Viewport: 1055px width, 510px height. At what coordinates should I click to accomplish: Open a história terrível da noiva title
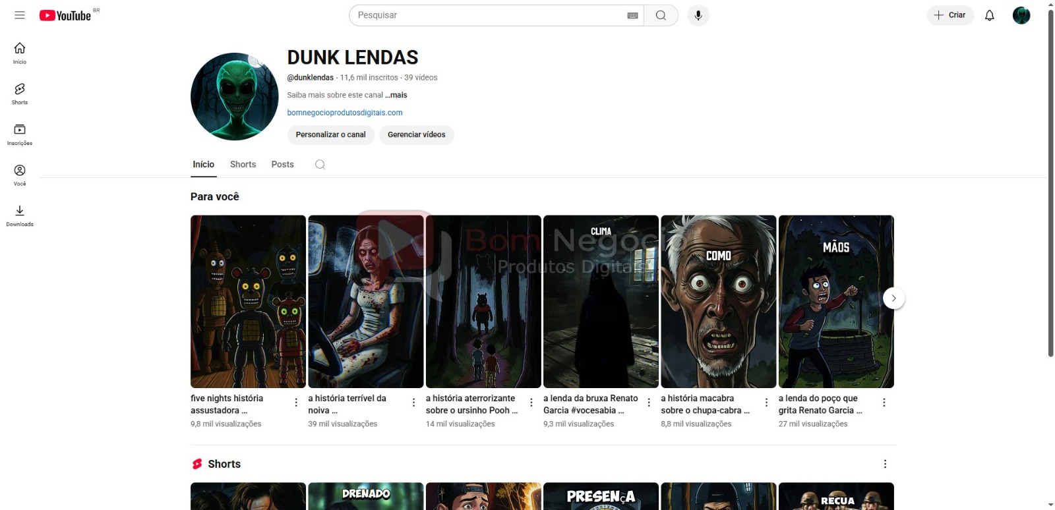pos(347,404)
